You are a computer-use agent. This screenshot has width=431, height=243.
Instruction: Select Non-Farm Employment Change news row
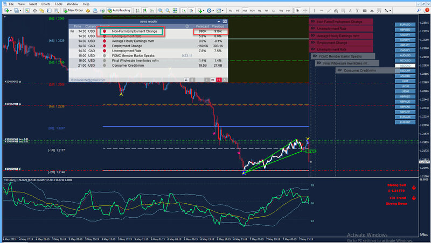point(148,31)
